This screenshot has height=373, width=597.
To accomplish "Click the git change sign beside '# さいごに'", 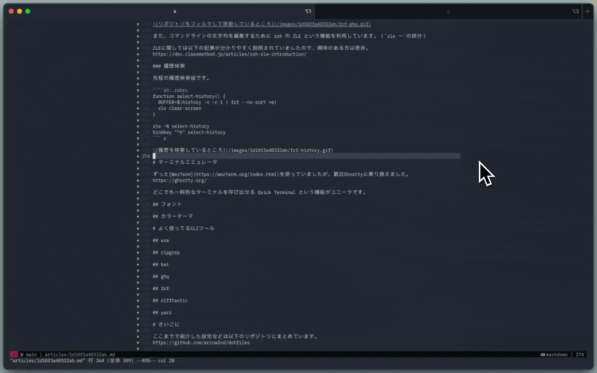I will [138, 325].
